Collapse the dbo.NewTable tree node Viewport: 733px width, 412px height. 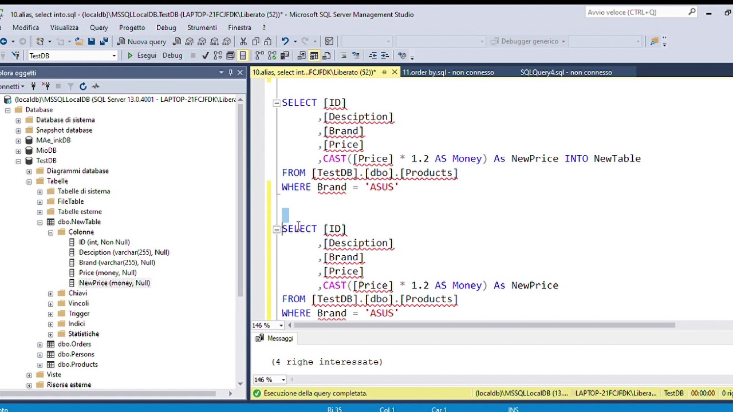click(x=40, y=222)
